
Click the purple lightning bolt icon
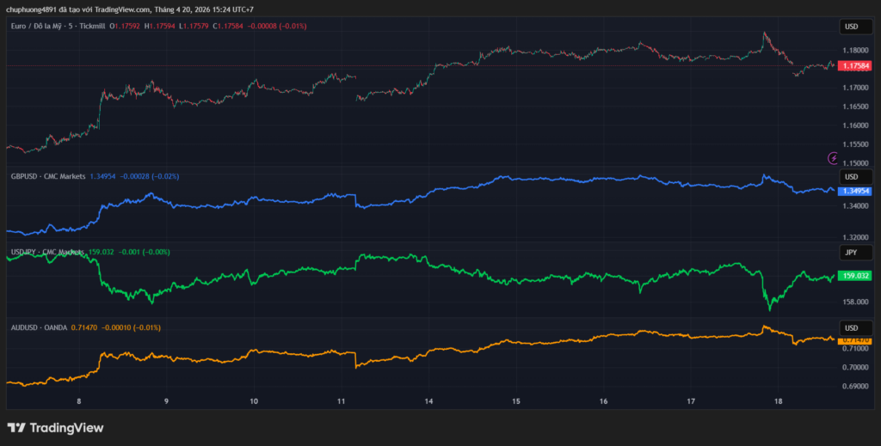pyautogui.click(x=833, y=158)
